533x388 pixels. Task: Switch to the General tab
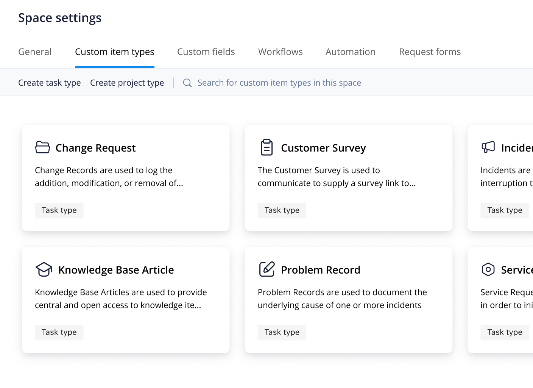pyautogui.click(x=35, y=52)
